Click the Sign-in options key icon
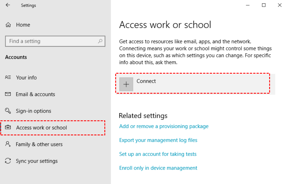 point(8,111)
